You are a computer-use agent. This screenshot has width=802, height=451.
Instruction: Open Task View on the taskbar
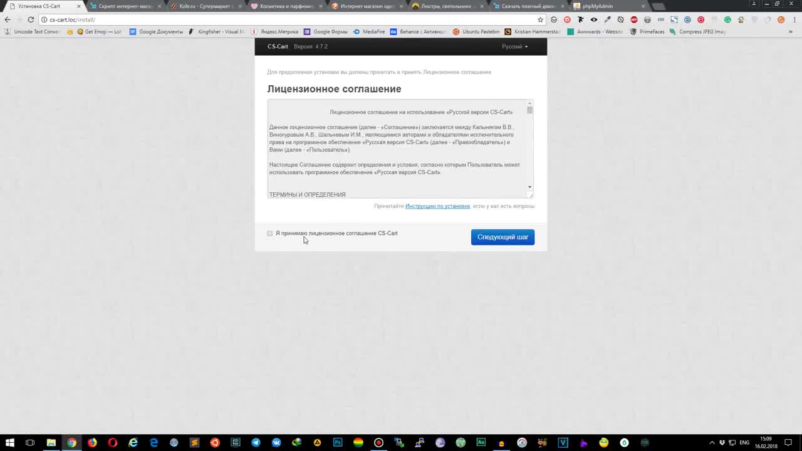30,443
